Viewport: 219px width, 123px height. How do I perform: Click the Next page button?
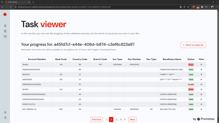tap(132, 119)
